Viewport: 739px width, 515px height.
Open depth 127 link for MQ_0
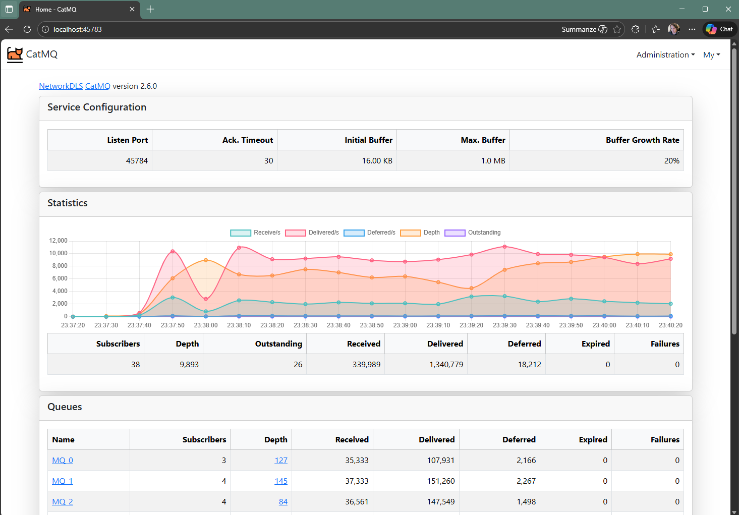(x=281, y=461)
